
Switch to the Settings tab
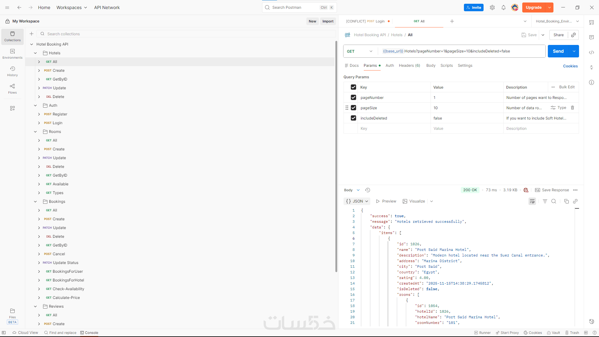[x=465, y=66]
